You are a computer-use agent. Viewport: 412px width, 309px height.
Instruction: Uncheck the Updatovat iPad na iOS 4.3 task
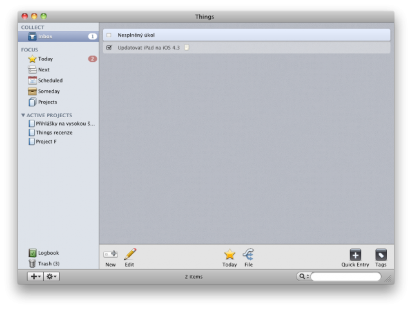(x=109, y=48)
